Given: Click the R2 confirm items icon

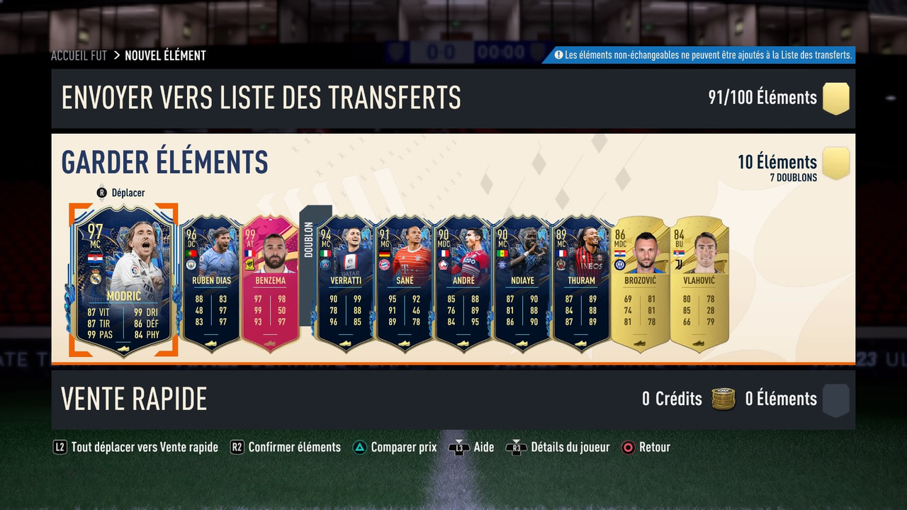Looking at the screenshot, I should [237, 447].
